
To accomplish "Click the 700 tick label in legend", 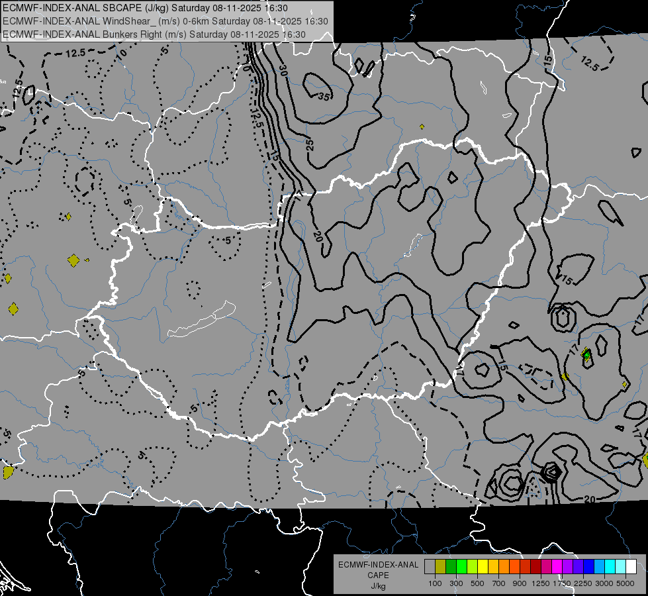I will pos(499,583).
